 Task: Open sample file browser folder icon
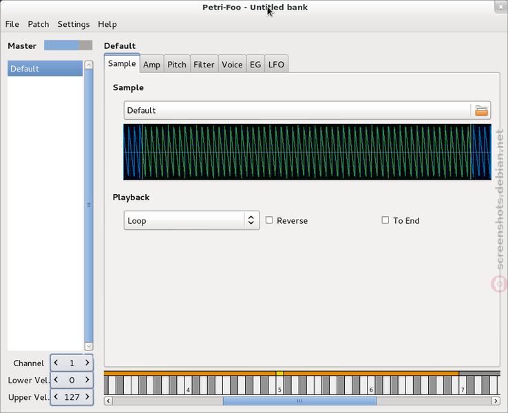point(481,110)
